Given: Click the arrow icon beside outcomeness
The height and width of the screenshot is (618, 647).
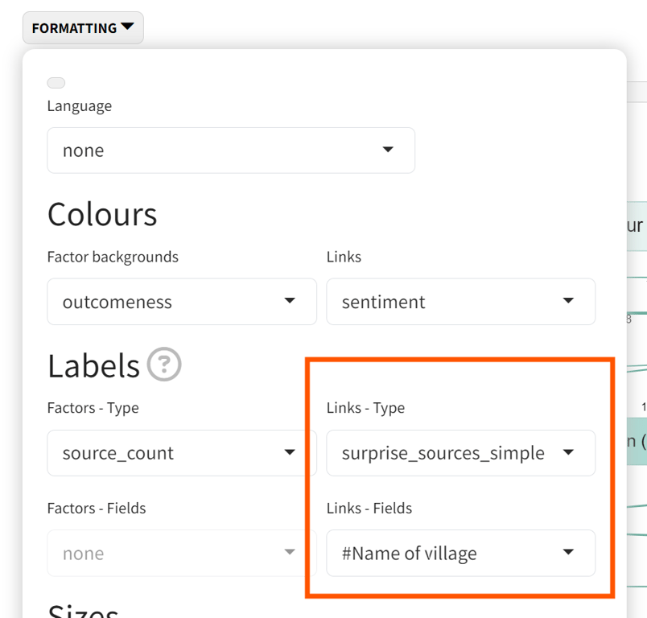Looking at the screenshot, I should tap(290, 301).
